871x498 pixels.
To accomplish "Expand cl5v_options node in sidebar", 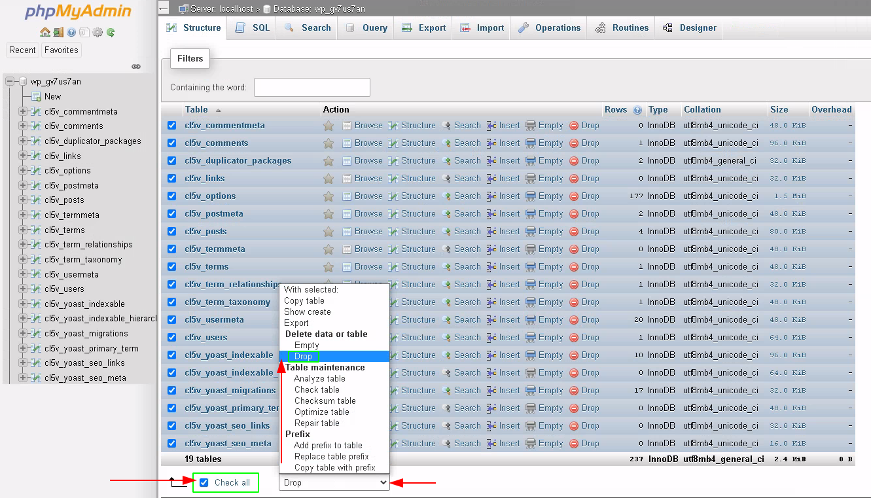I will coord(23,171).
